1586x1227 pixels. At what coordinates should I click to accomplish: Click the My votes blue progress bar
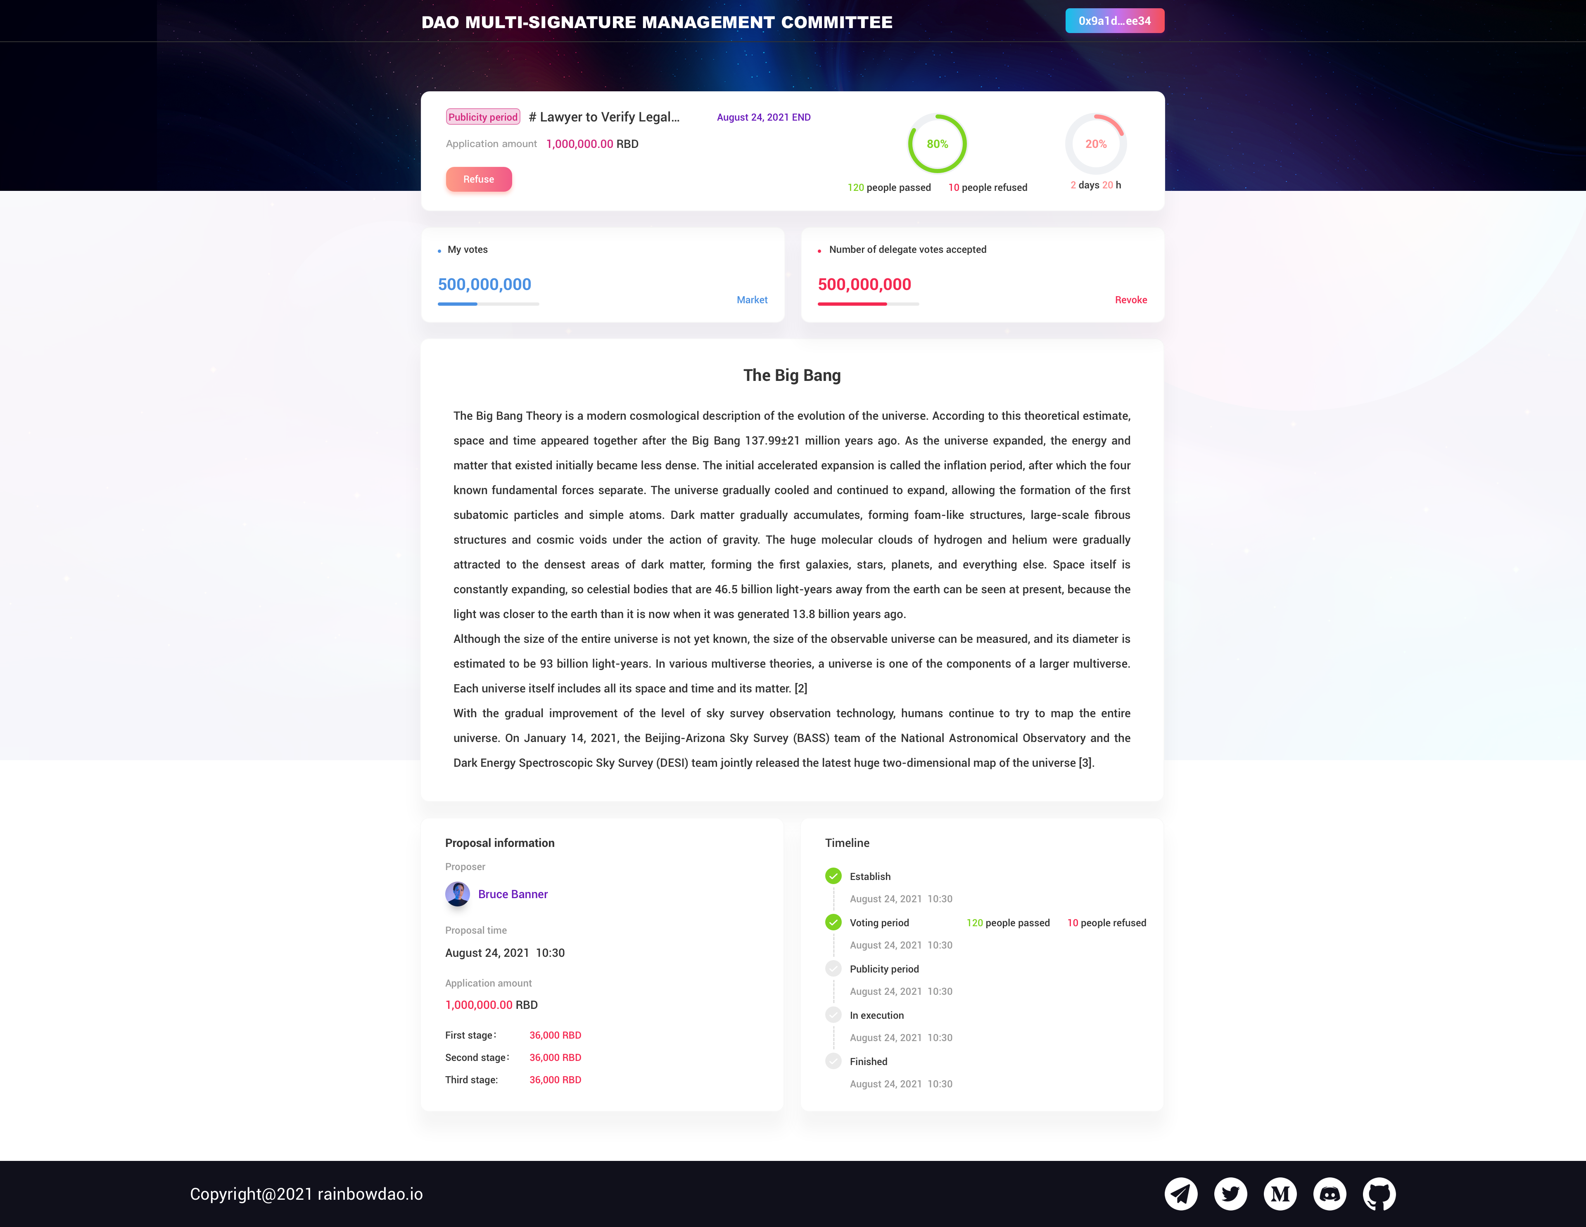pos(488,304)
